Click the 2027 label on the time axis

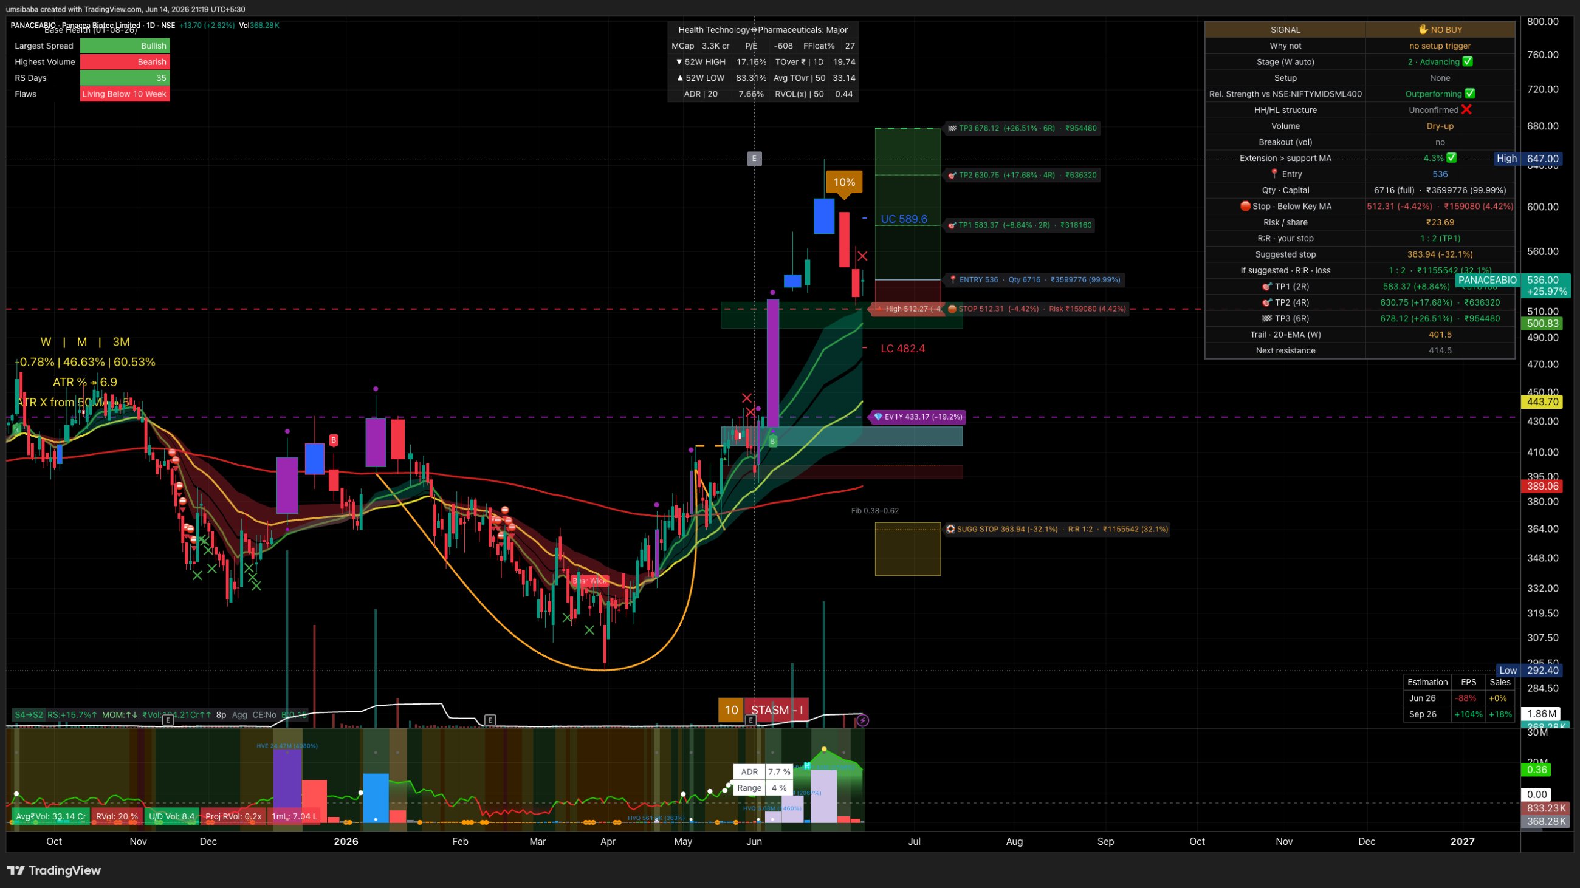(1463, 841)
